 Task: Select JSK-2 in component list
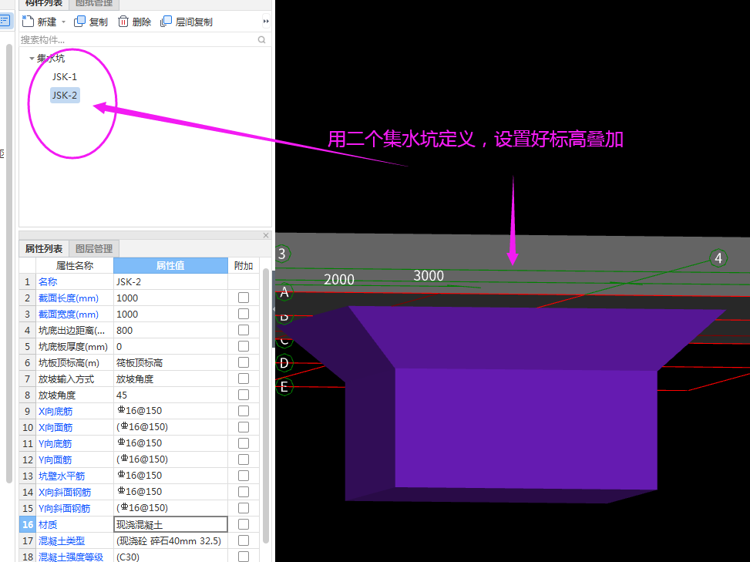tap(65, 95)
